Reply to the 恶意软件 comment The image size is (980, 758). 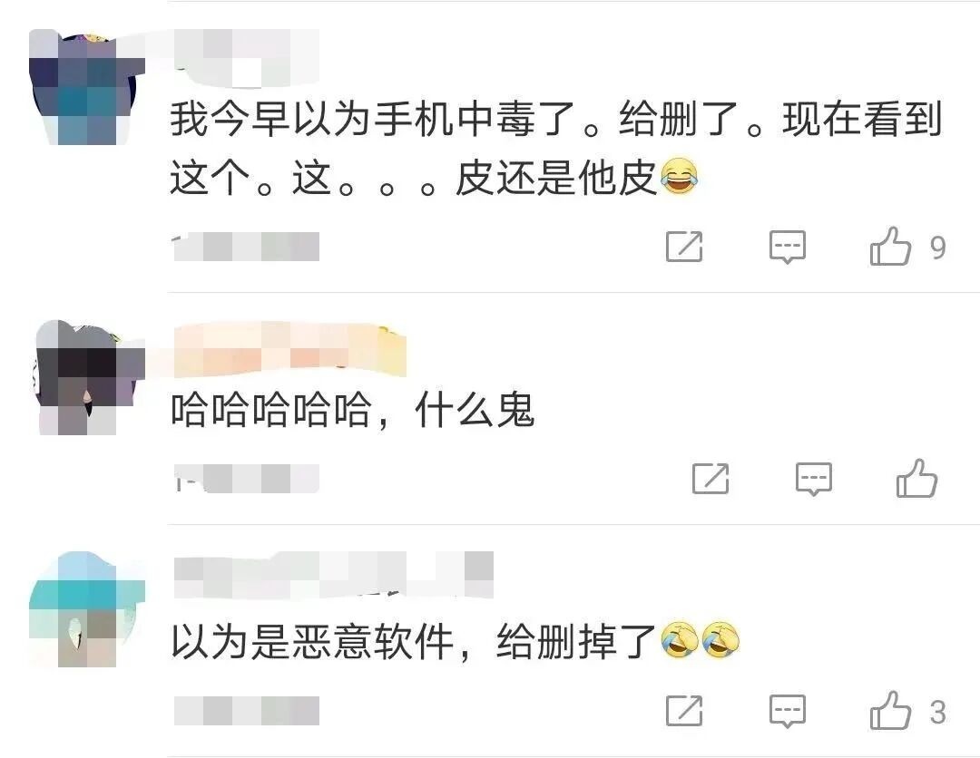[x=788, y=711]
